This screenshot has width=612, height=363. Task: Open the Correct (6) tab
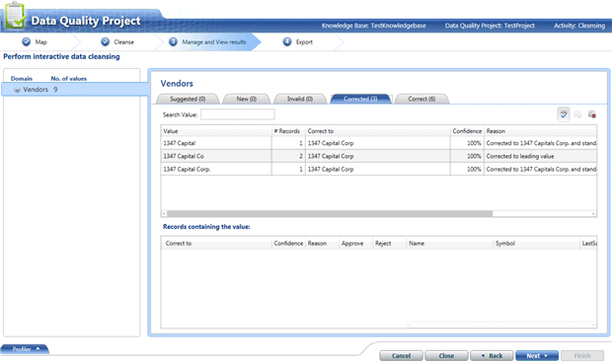421,99
